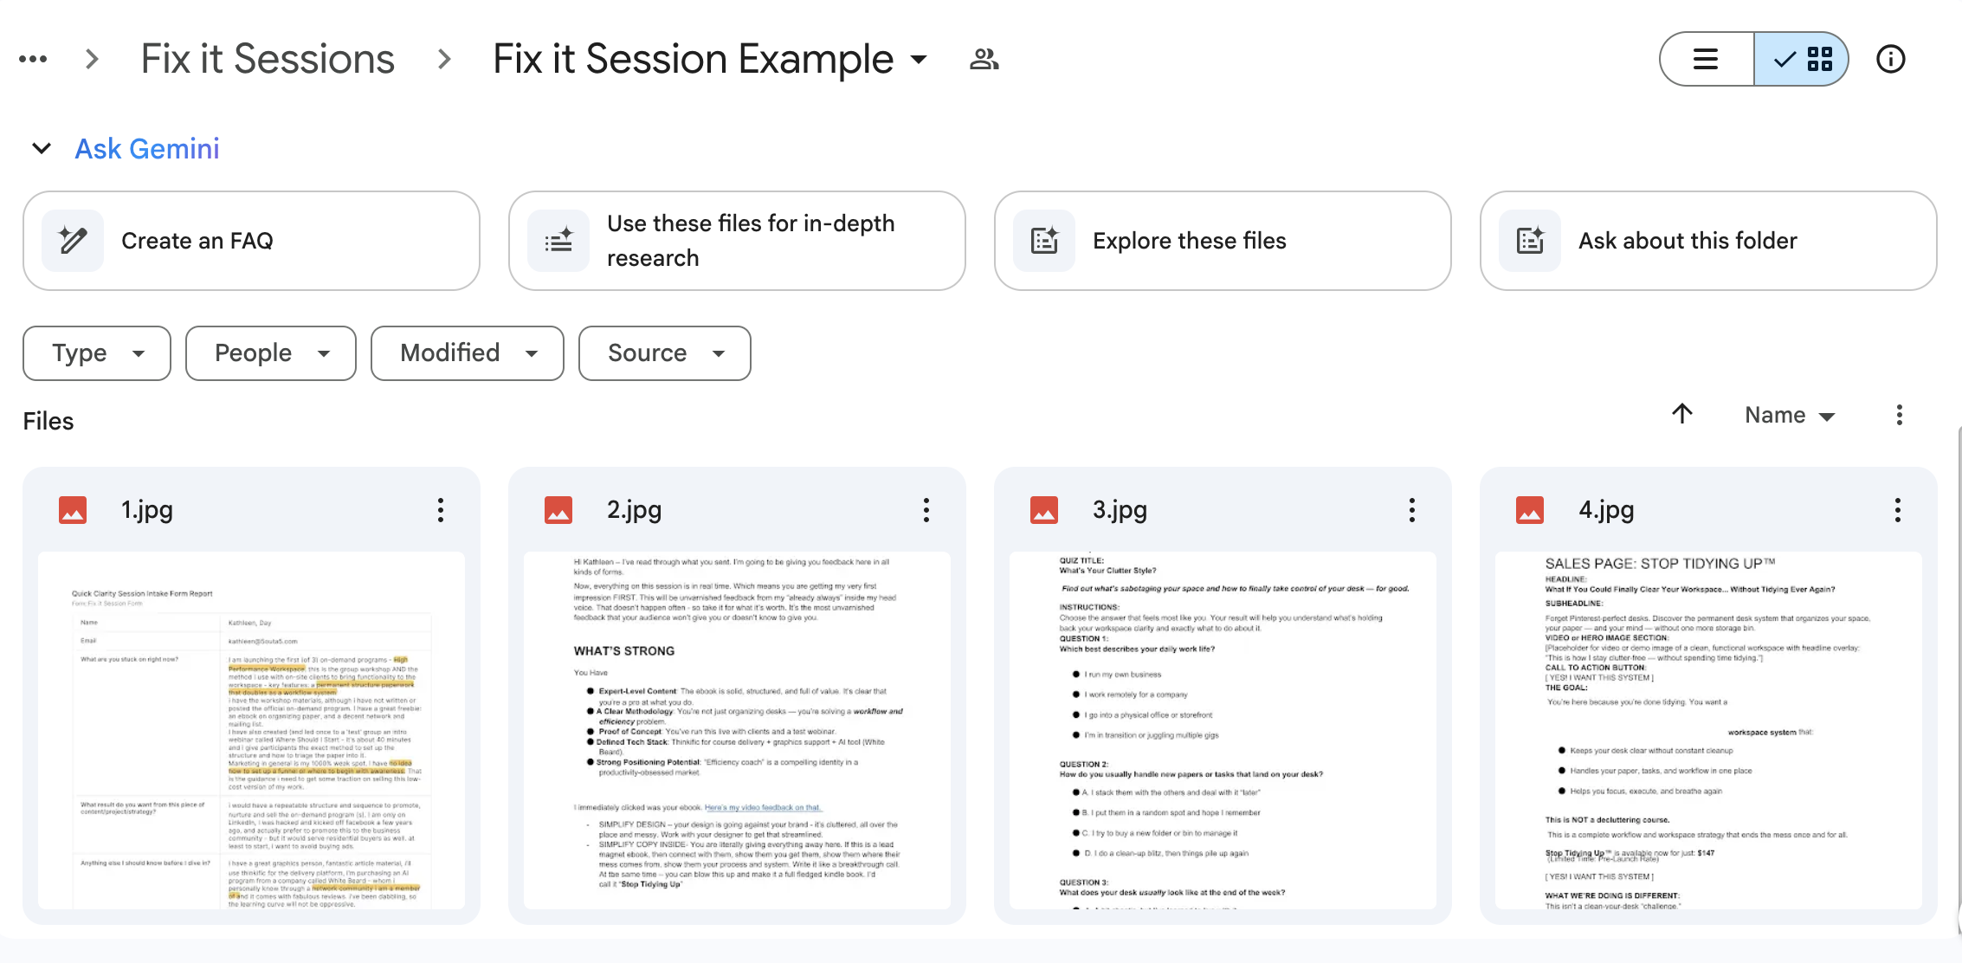Screen dimensions: 1962x963
Task: Open the Modified filter dropdown
Action: tap(468, 353)
